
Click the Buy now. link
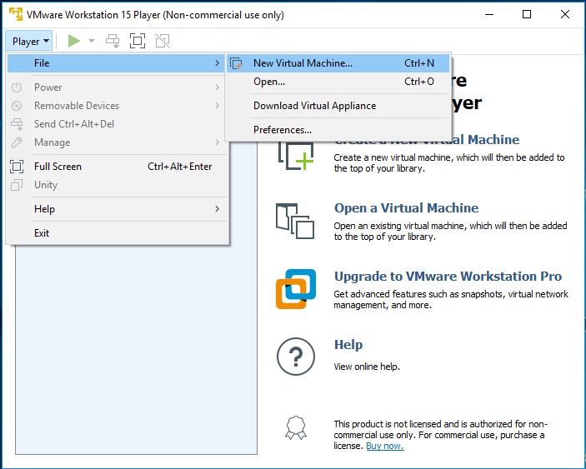point(385,446)
